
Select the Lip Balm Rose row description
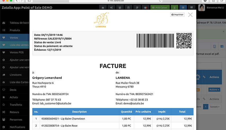coord(59,126)
